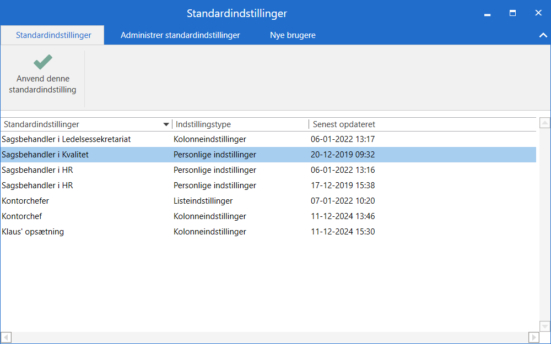Click the green checkmark apply icon

(x=42, y=62)
